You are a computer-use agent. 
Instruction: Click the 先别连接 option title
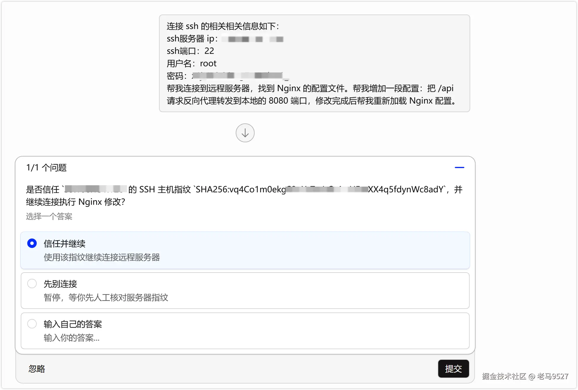[60, 284]
